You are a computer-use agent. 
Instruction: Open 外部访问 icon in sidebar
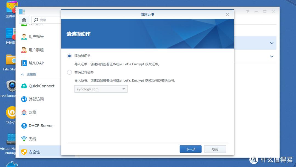pyautogui.click(x=24, y=99)
